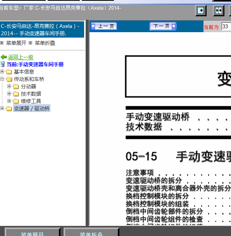This screenshot has height=236, width=231.
Task: Click the red 当前为 page label
Action: pyautogui.click(x=211, y=27)
